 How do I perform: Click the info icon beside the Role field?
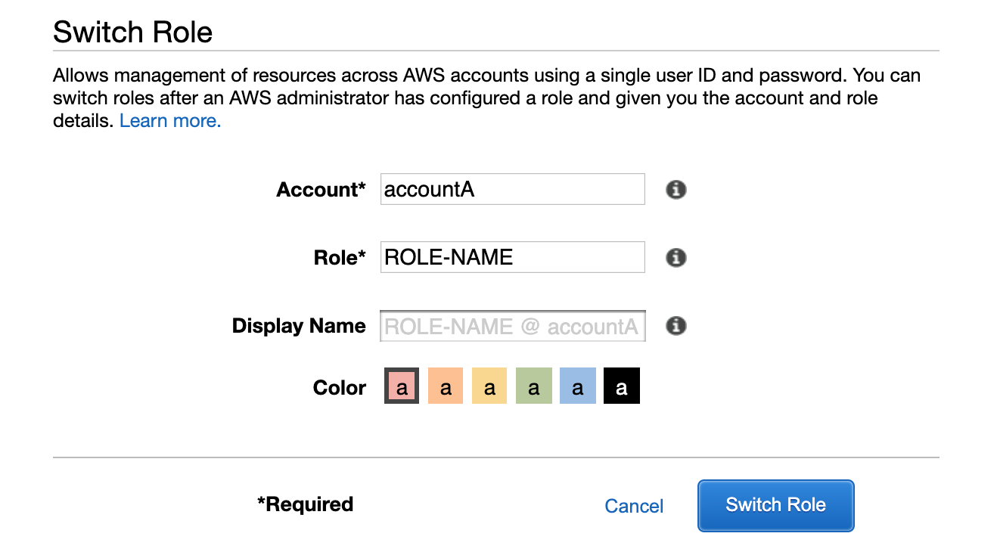click(x=675, y=257)
